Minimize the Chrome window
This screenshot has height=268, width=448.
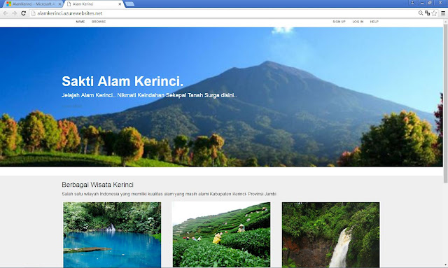(x=422, y=3)
